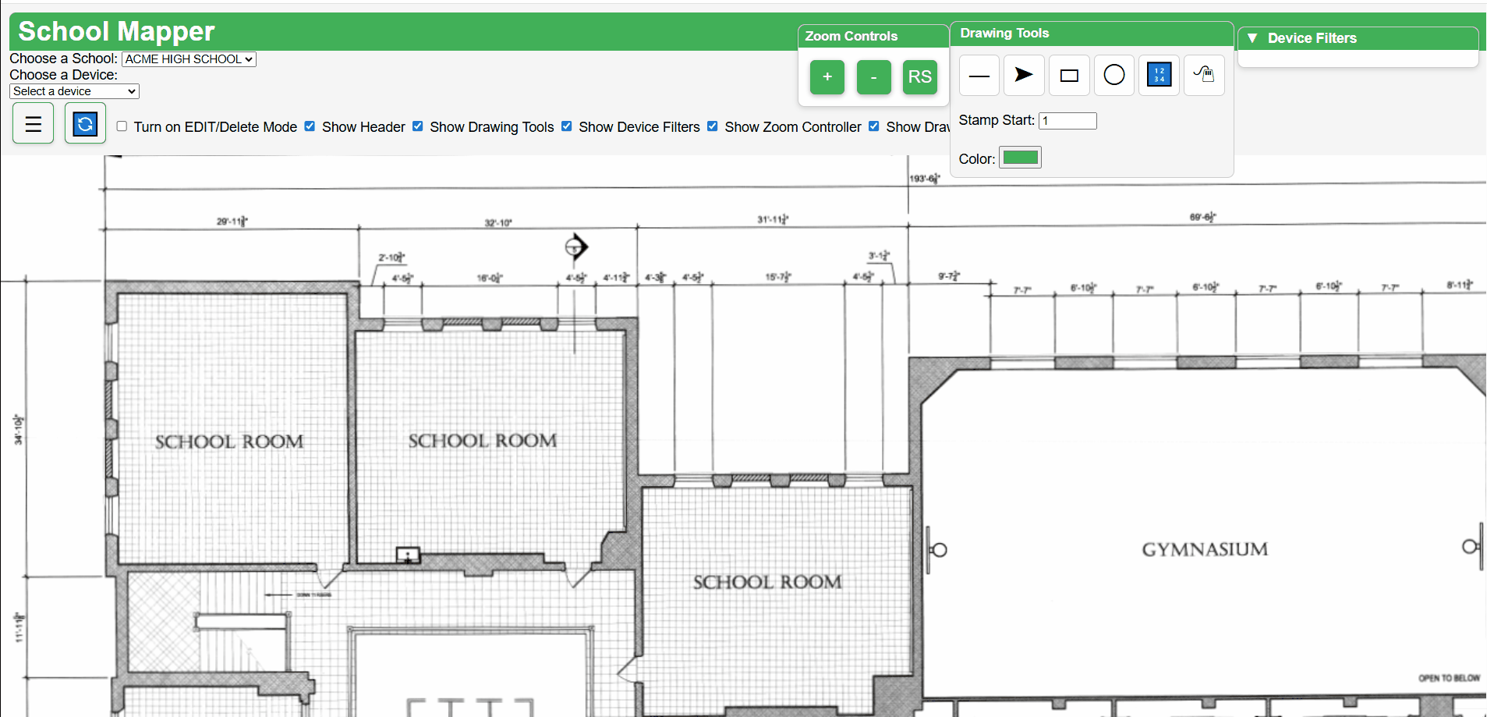
Task: Collapse the Device Filters panel
Action: [1252, 38]
